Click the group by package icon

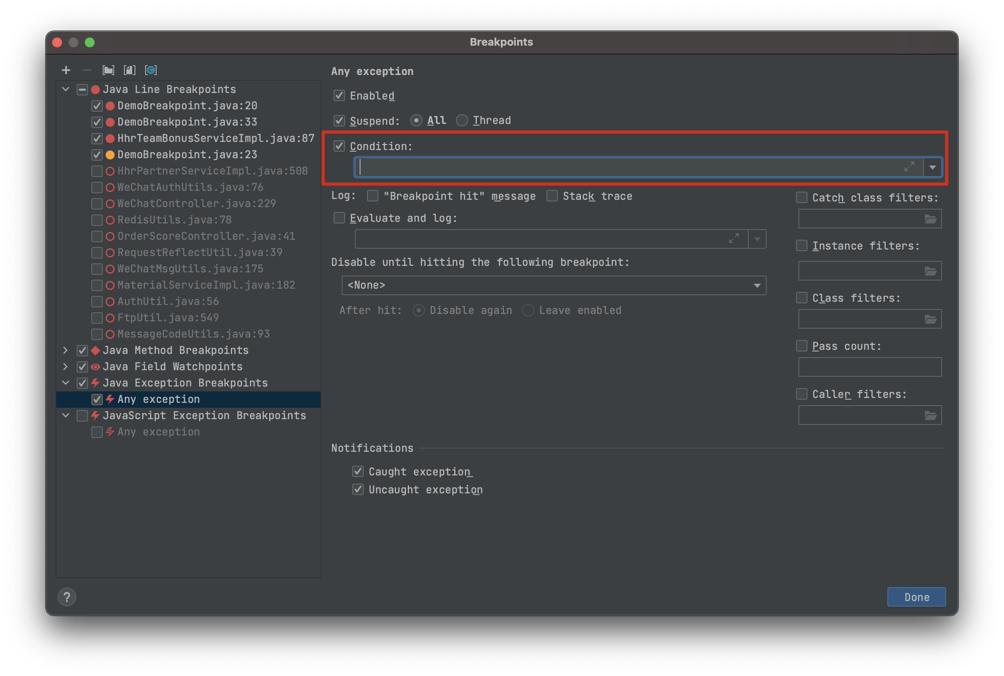(x=108, y=70)
